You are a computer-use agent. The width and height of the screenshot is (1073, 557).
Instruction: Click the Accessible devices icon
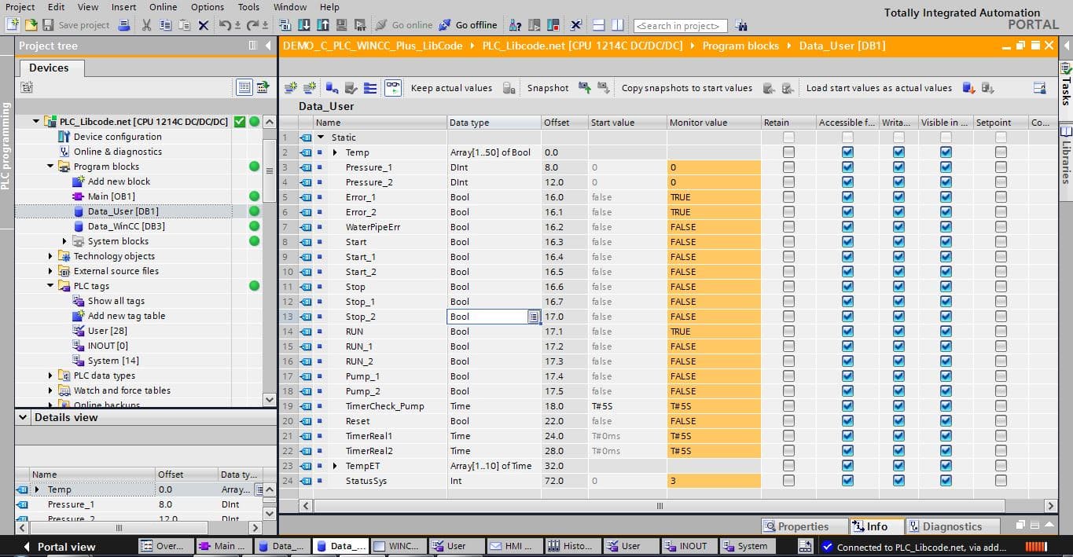516,25
